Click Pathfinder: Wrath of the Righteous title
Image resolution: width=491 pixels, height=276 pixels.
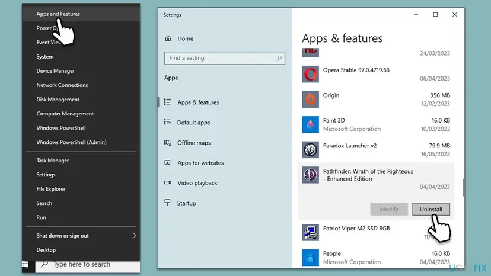point(368,175)
